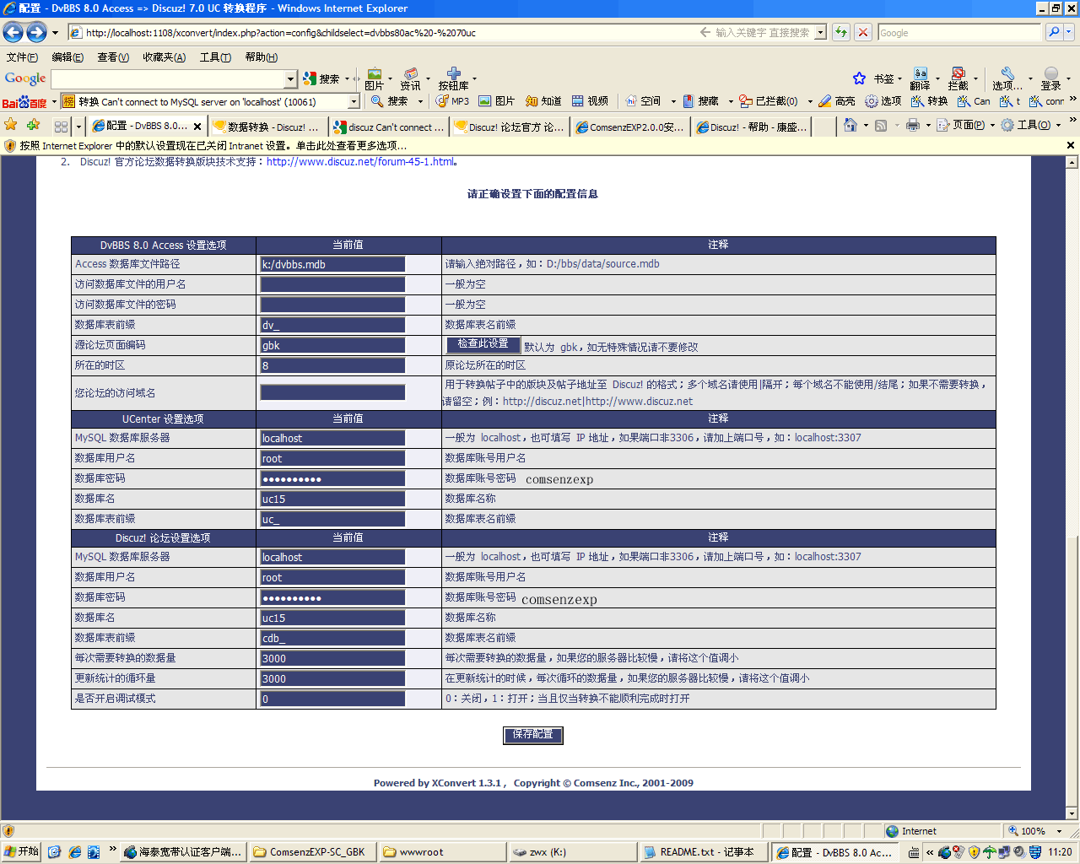
Task: Click Baidu toolbar 知道 button
Action: click(x=543, y=101)
